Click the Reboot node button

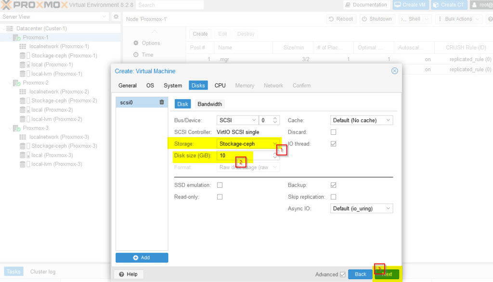(x=341, y=19)
